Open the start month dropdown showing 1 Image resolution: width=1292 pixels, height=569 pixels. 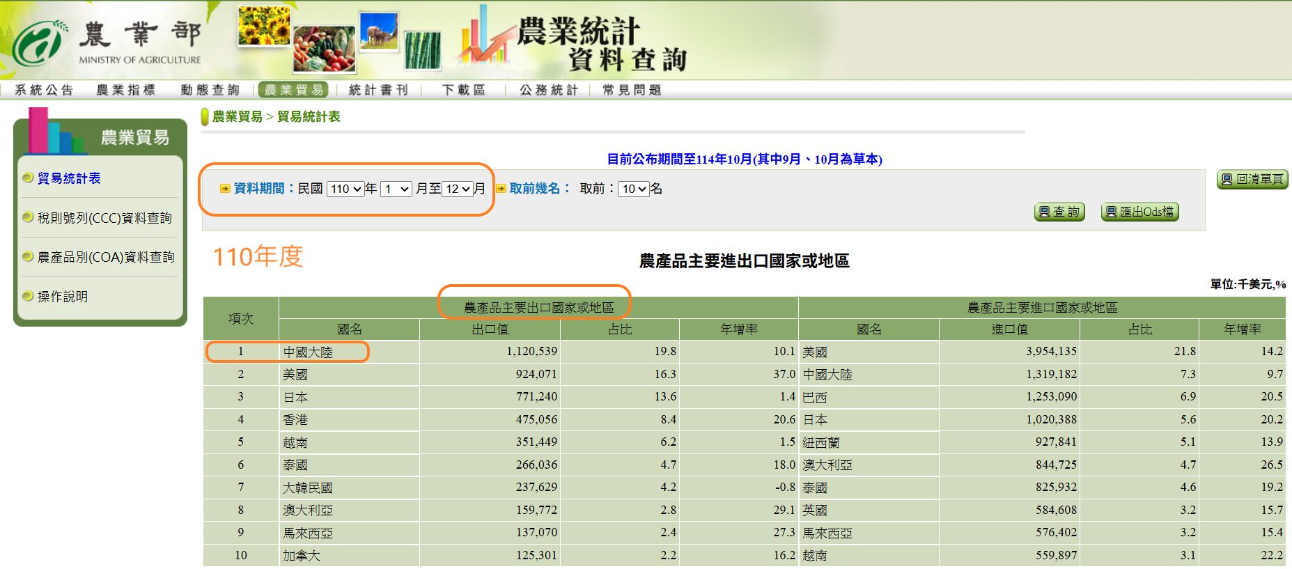coord(396,189)
